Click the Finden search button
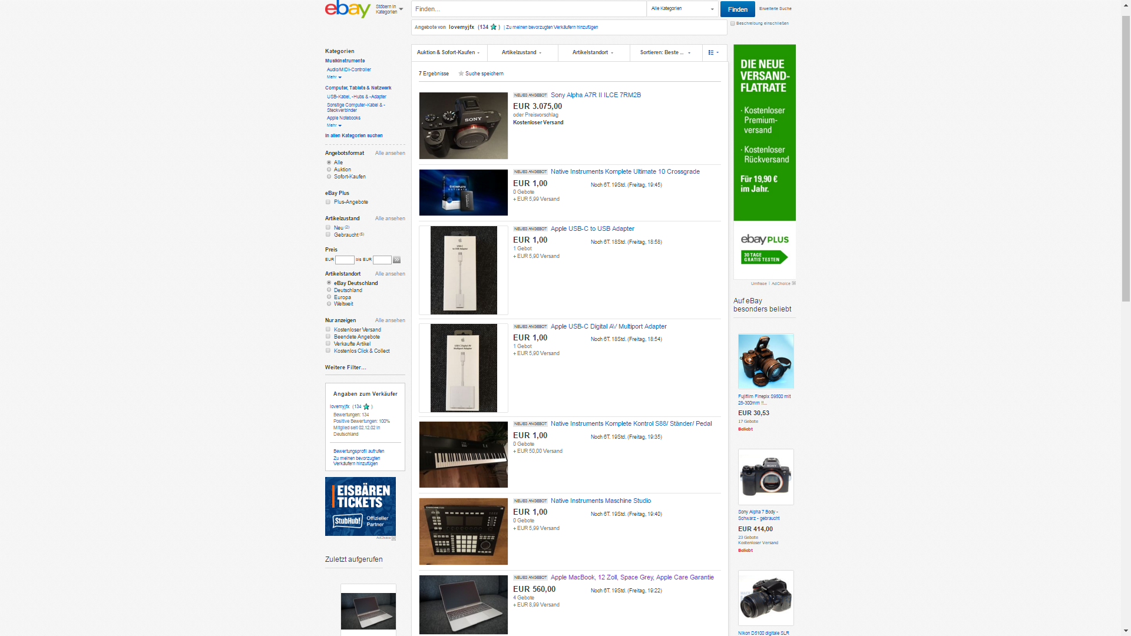The width and height of the screenshot is (1131, 636). [738, 9]
